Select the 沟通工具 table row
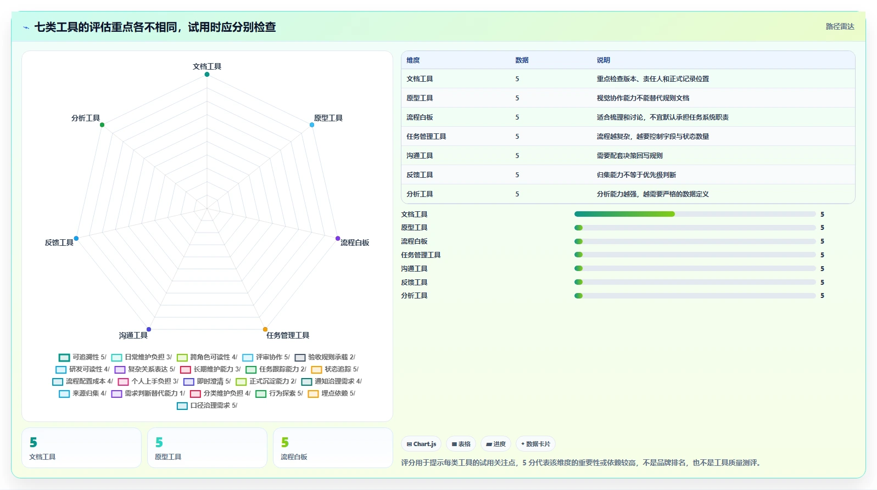 (628, 156)
